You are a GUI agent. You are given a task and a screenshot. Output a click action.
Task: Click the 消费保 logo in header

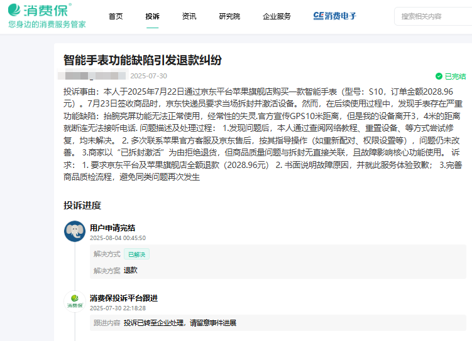click(x=40, y=10)
